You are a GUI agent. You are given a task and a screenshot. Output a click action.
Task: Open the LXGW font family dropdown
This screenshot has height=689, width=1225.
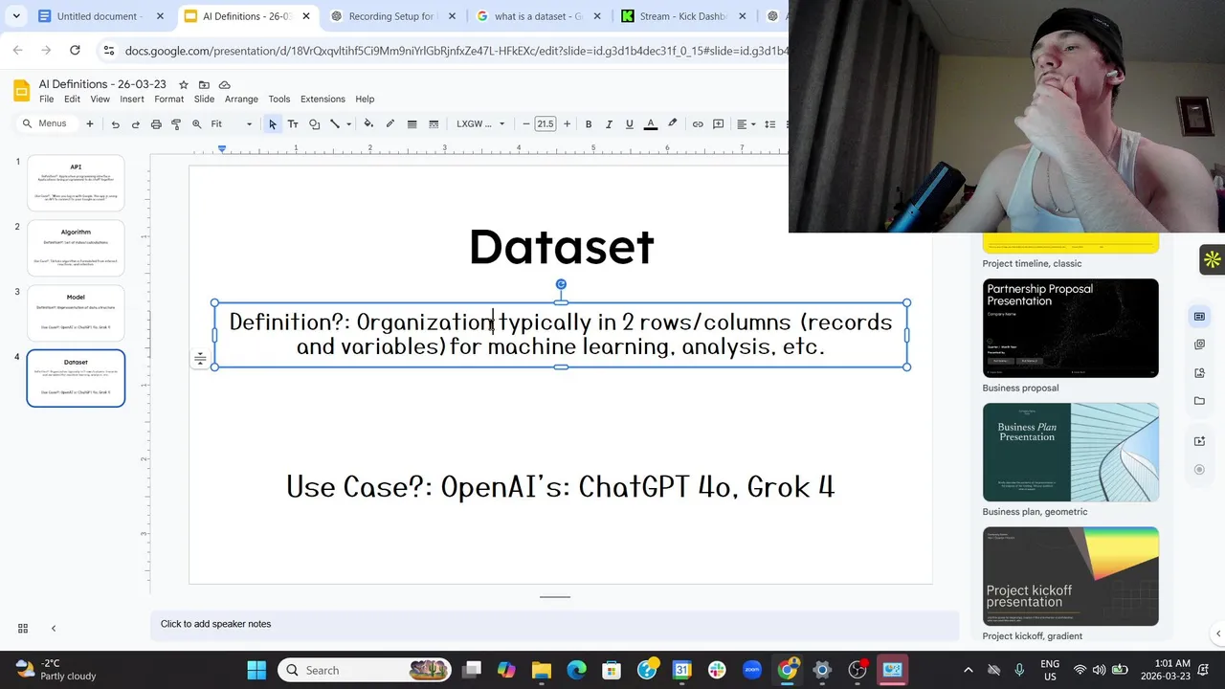click(x=480, y=124)
